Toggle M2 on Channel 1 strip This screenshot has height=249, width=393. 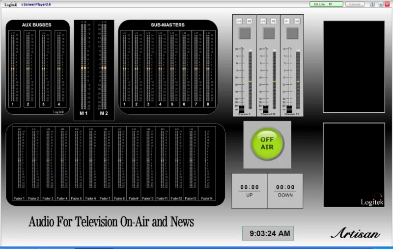pyautogui.click(x=249, y=22)
